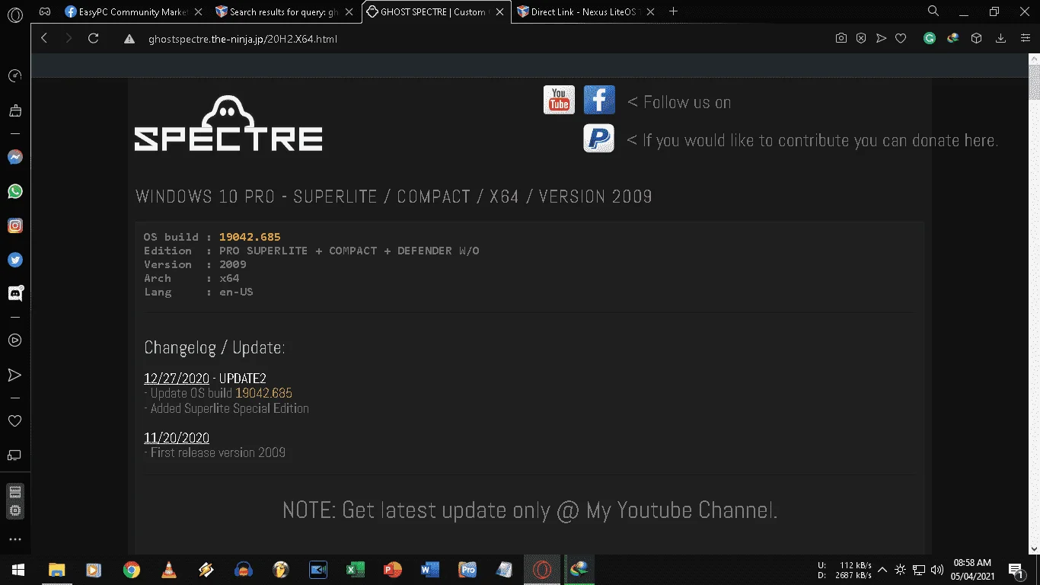The image size is (1040, 585).
Task: Show hidden system tray icons
Action: 882,569
